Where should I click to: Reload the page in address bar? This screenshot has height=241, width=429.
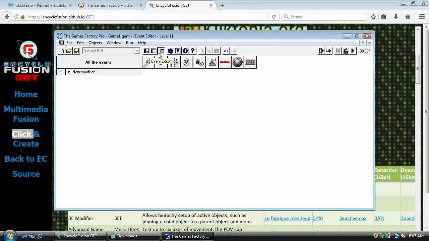coord(274,17)
